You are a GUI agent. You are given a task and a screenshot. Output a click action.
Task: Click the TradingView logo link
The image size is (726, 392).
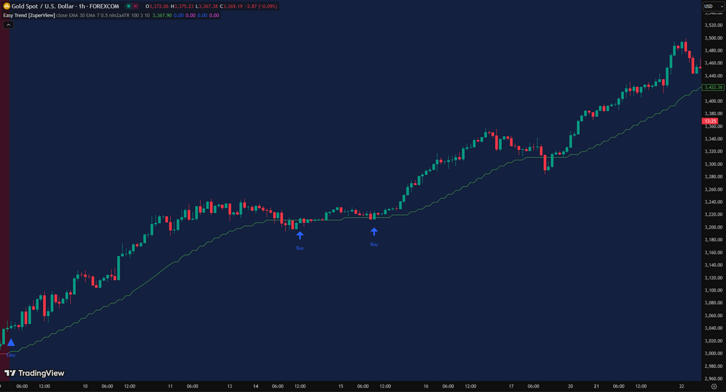pos(34,373)
